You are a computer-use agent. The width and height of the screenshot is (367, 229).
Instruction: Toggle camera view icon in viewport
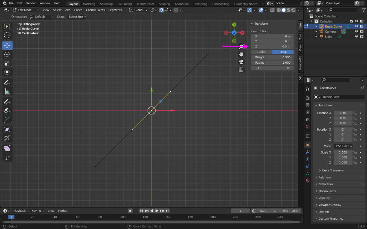click(241, 62)
